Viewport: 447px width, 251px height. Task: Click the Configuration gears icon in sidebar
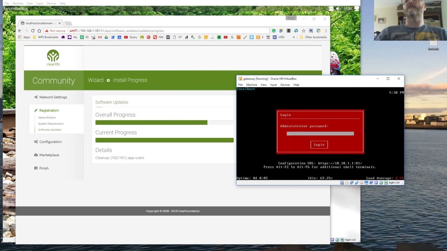pos(36,142)
